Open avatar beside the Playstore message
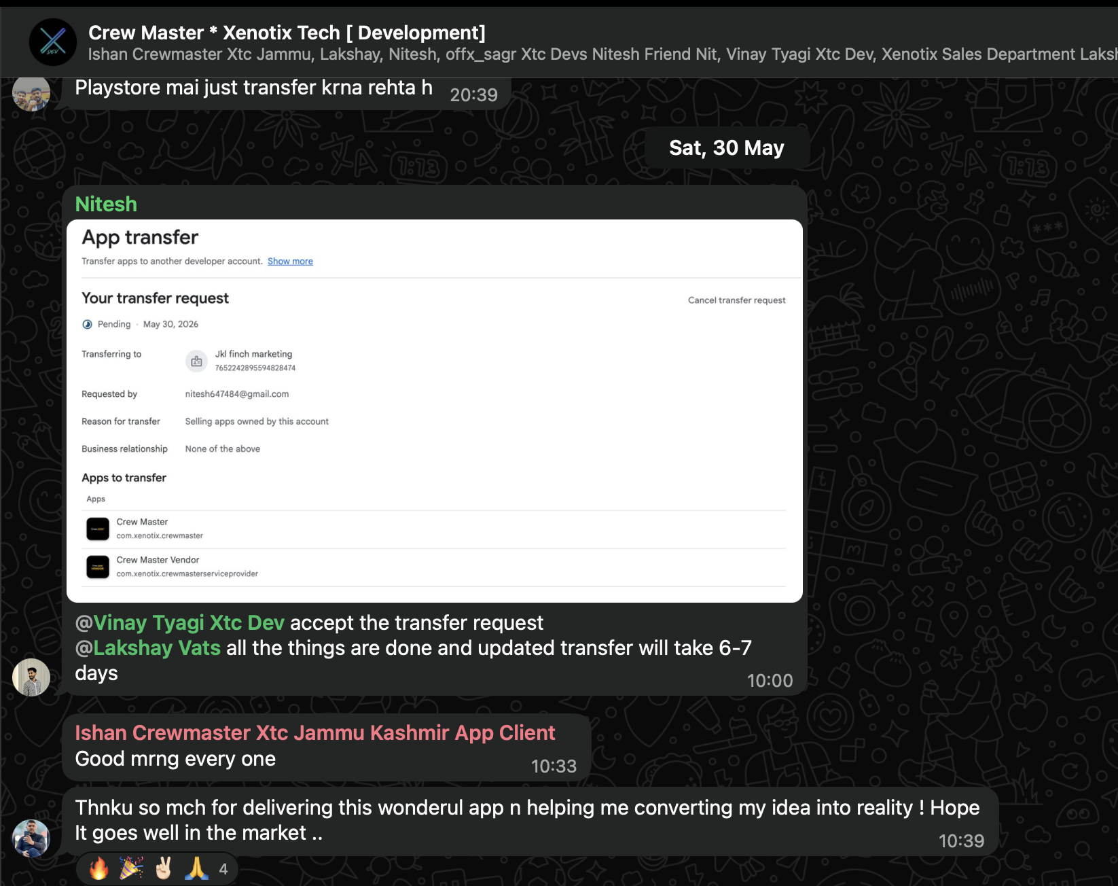 pos(31,92)
